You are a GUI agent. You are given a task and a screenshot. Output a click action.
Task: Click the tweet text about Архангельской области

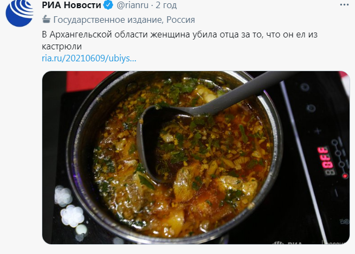180,40
